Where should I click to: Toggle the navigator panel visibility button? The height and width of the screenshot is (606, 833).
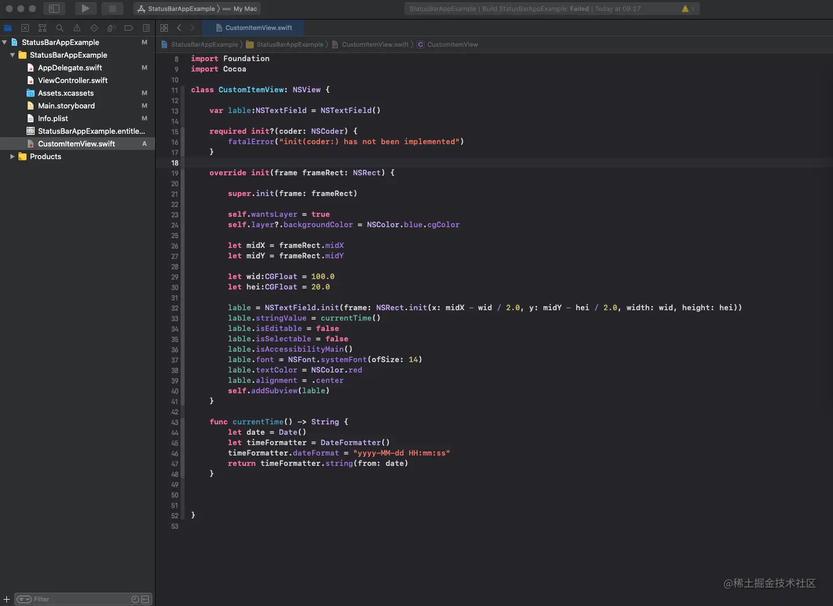click(x=54, y=9)
